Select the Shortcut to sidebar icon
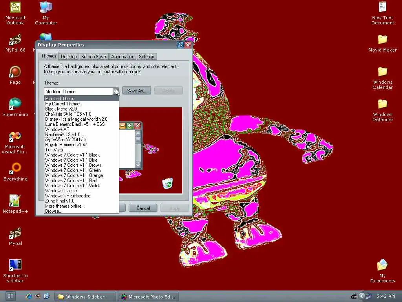The height and width of the screenshot is (302, 402). (15, 271)
